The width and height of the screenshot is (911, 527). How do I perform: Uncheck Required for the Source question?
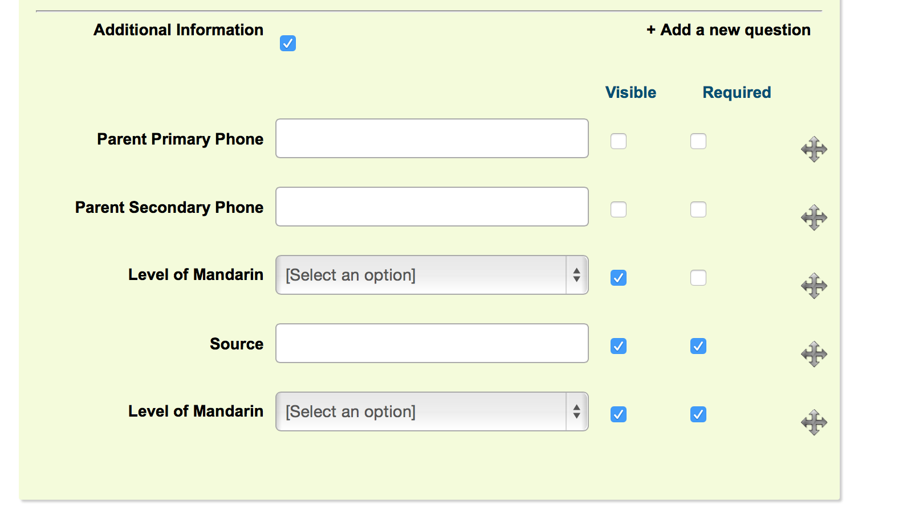coord(698,346)
